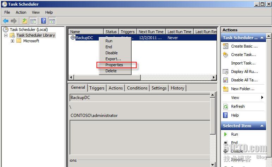
Task: Click the green Run arrow icon
Action: 225,134
